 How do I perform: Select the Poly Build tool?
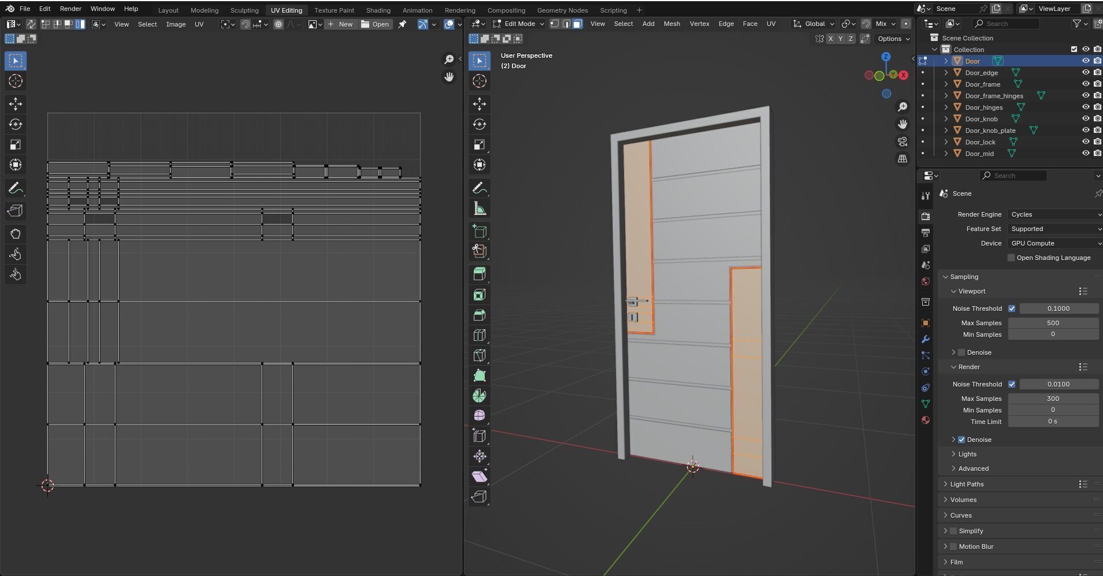point(480,376)
